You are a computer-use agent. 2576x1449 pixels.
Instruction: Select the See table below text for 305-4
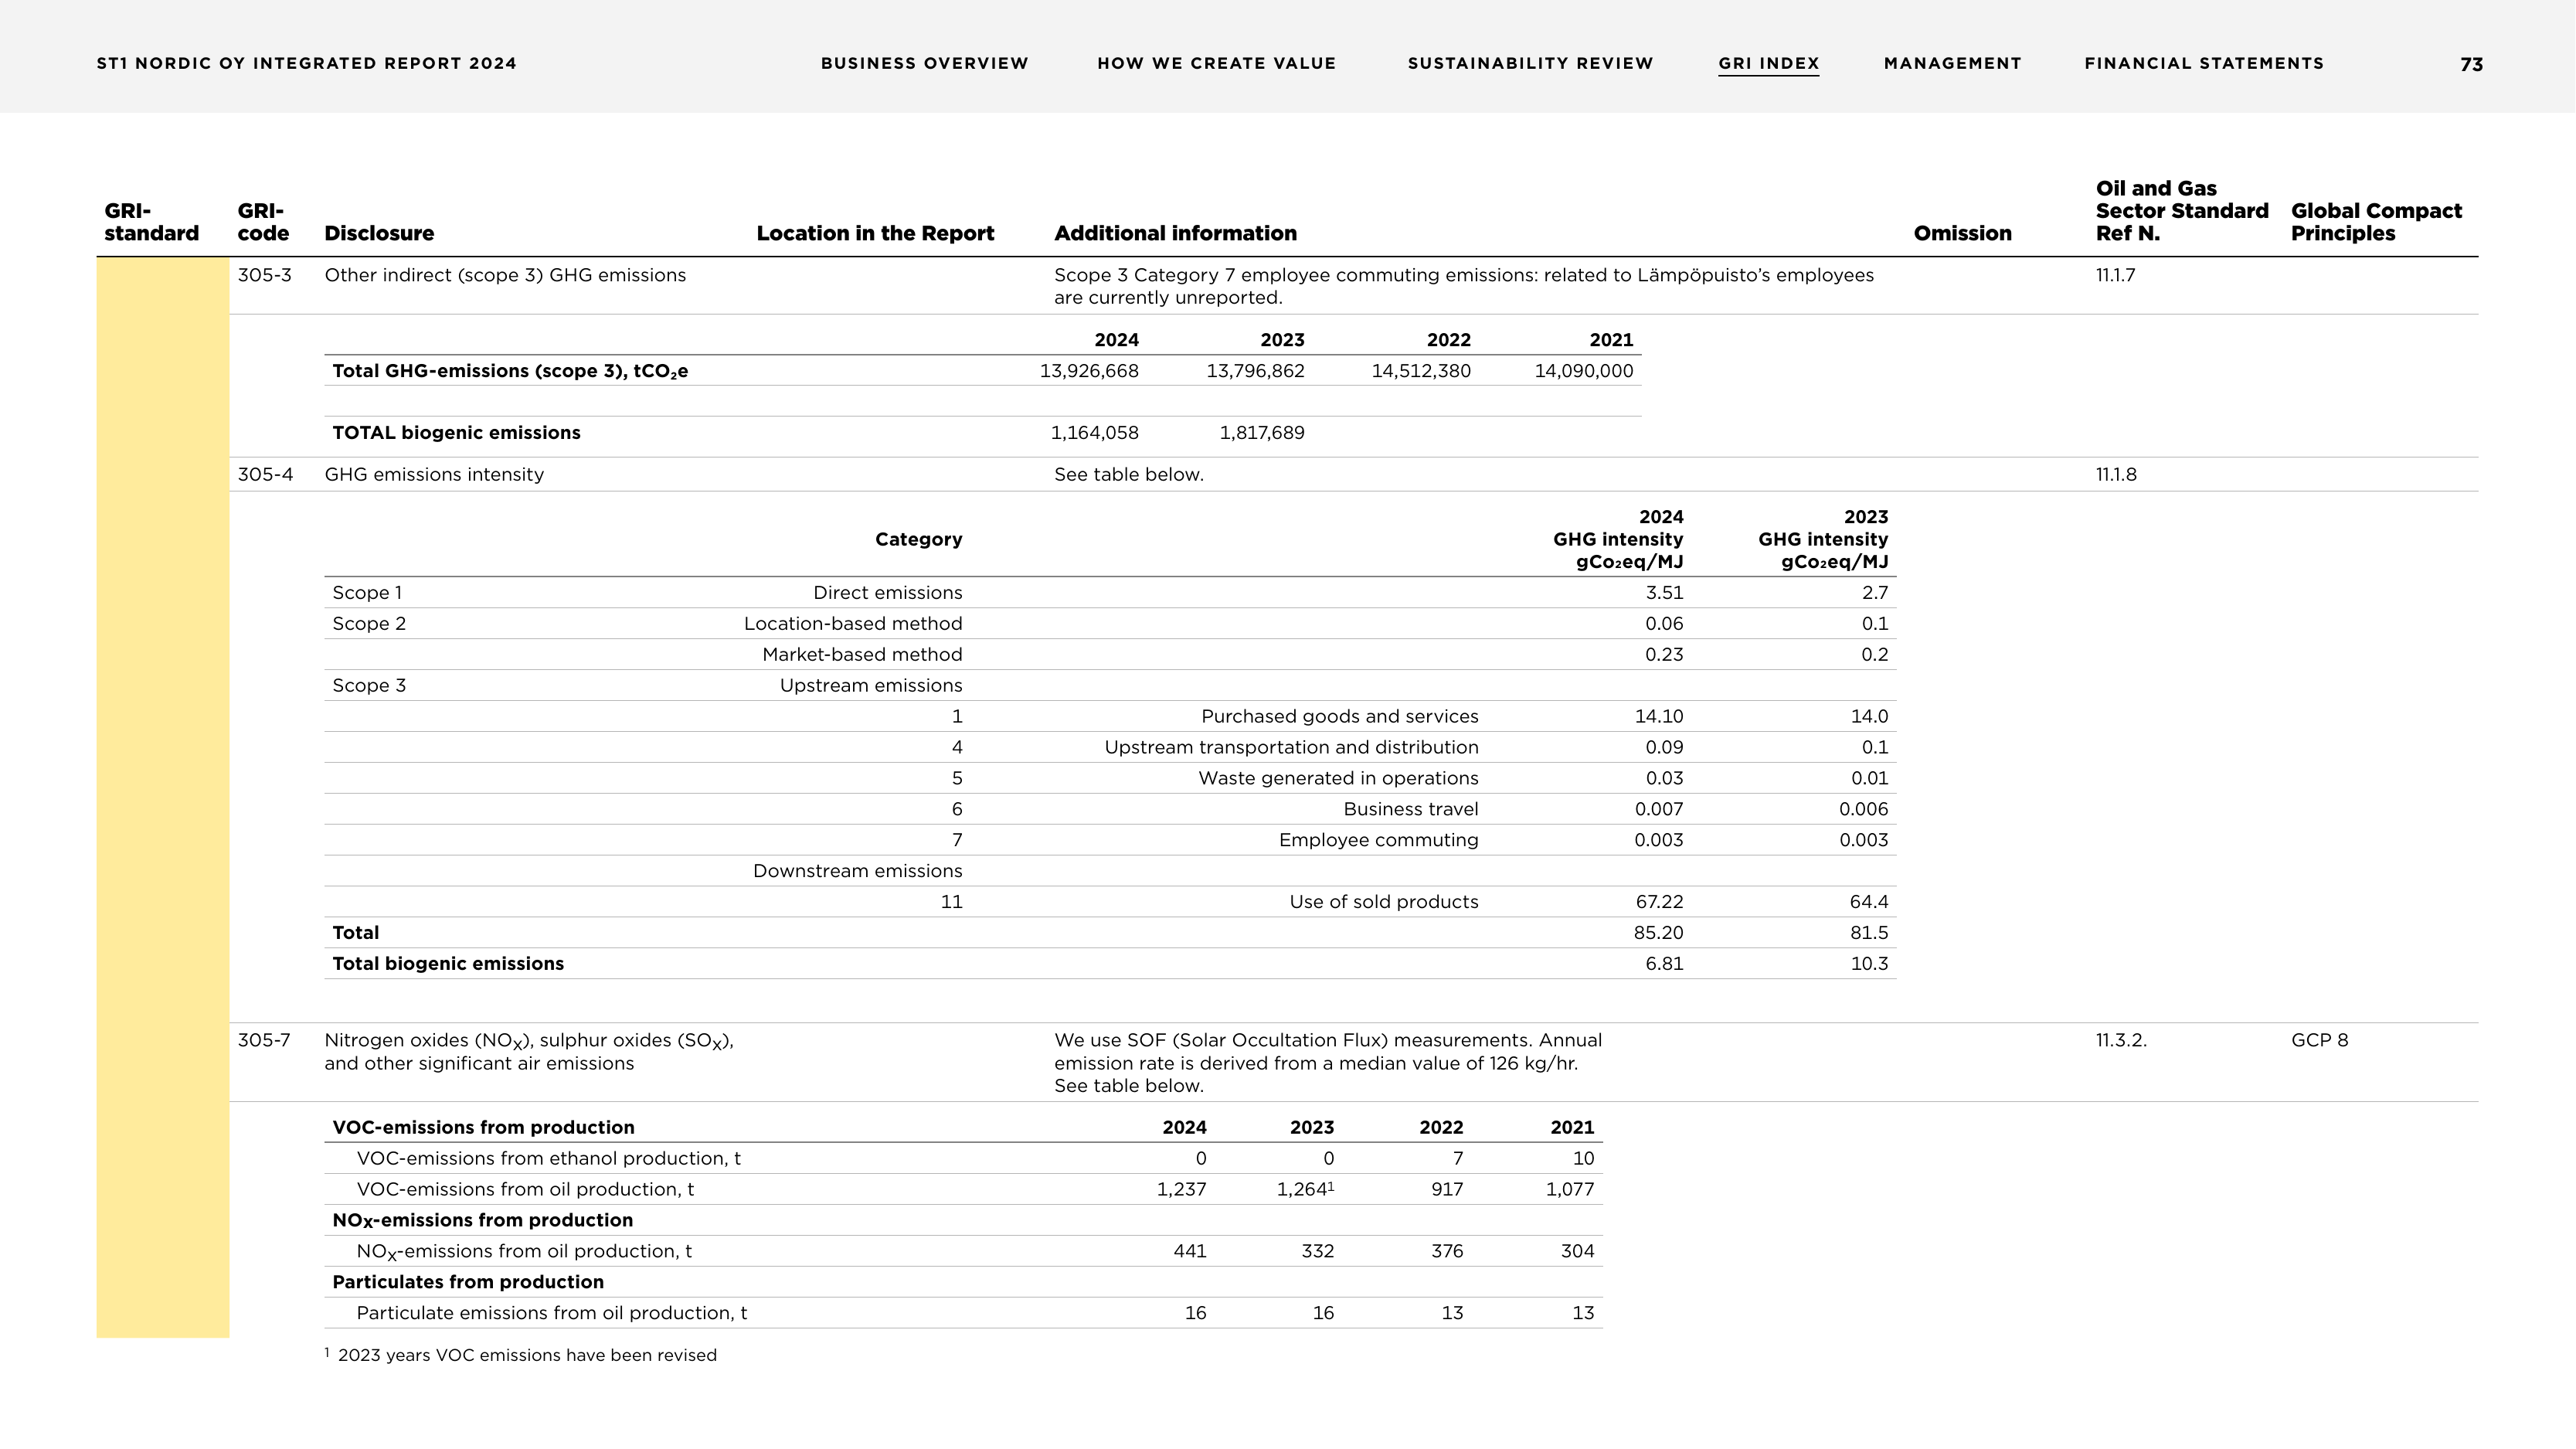1128,474
